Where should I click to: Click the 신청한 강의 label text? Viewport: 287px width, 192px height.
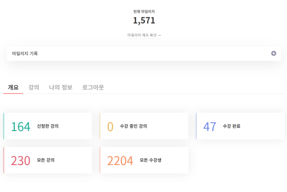pyautogui.click(x=48, y=126)
